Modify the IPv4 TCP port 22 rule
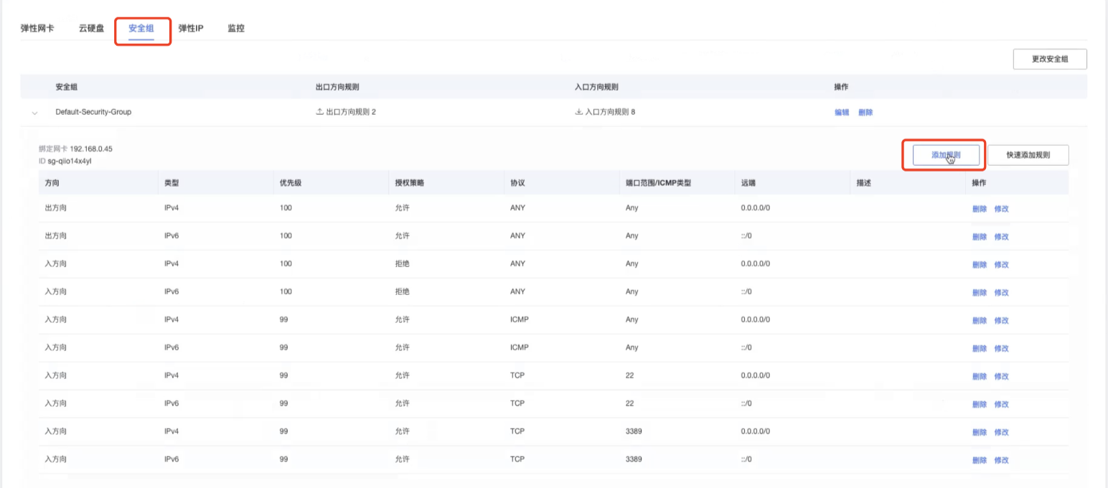The height and width of the screenshot is (488, 1108). pos(1002,377)
